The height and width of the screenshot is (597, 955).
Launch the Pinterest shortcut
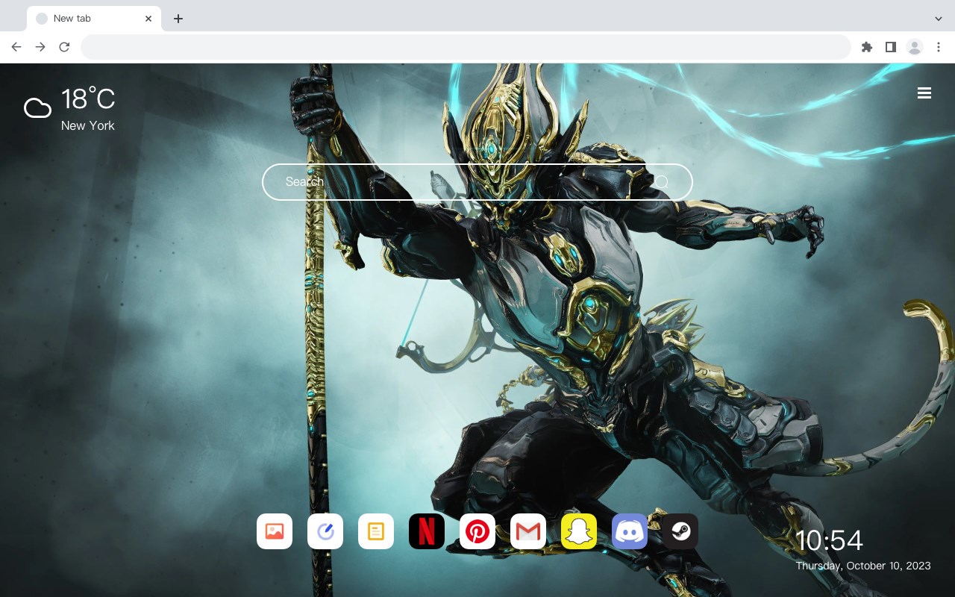click(x=477, y=531)
